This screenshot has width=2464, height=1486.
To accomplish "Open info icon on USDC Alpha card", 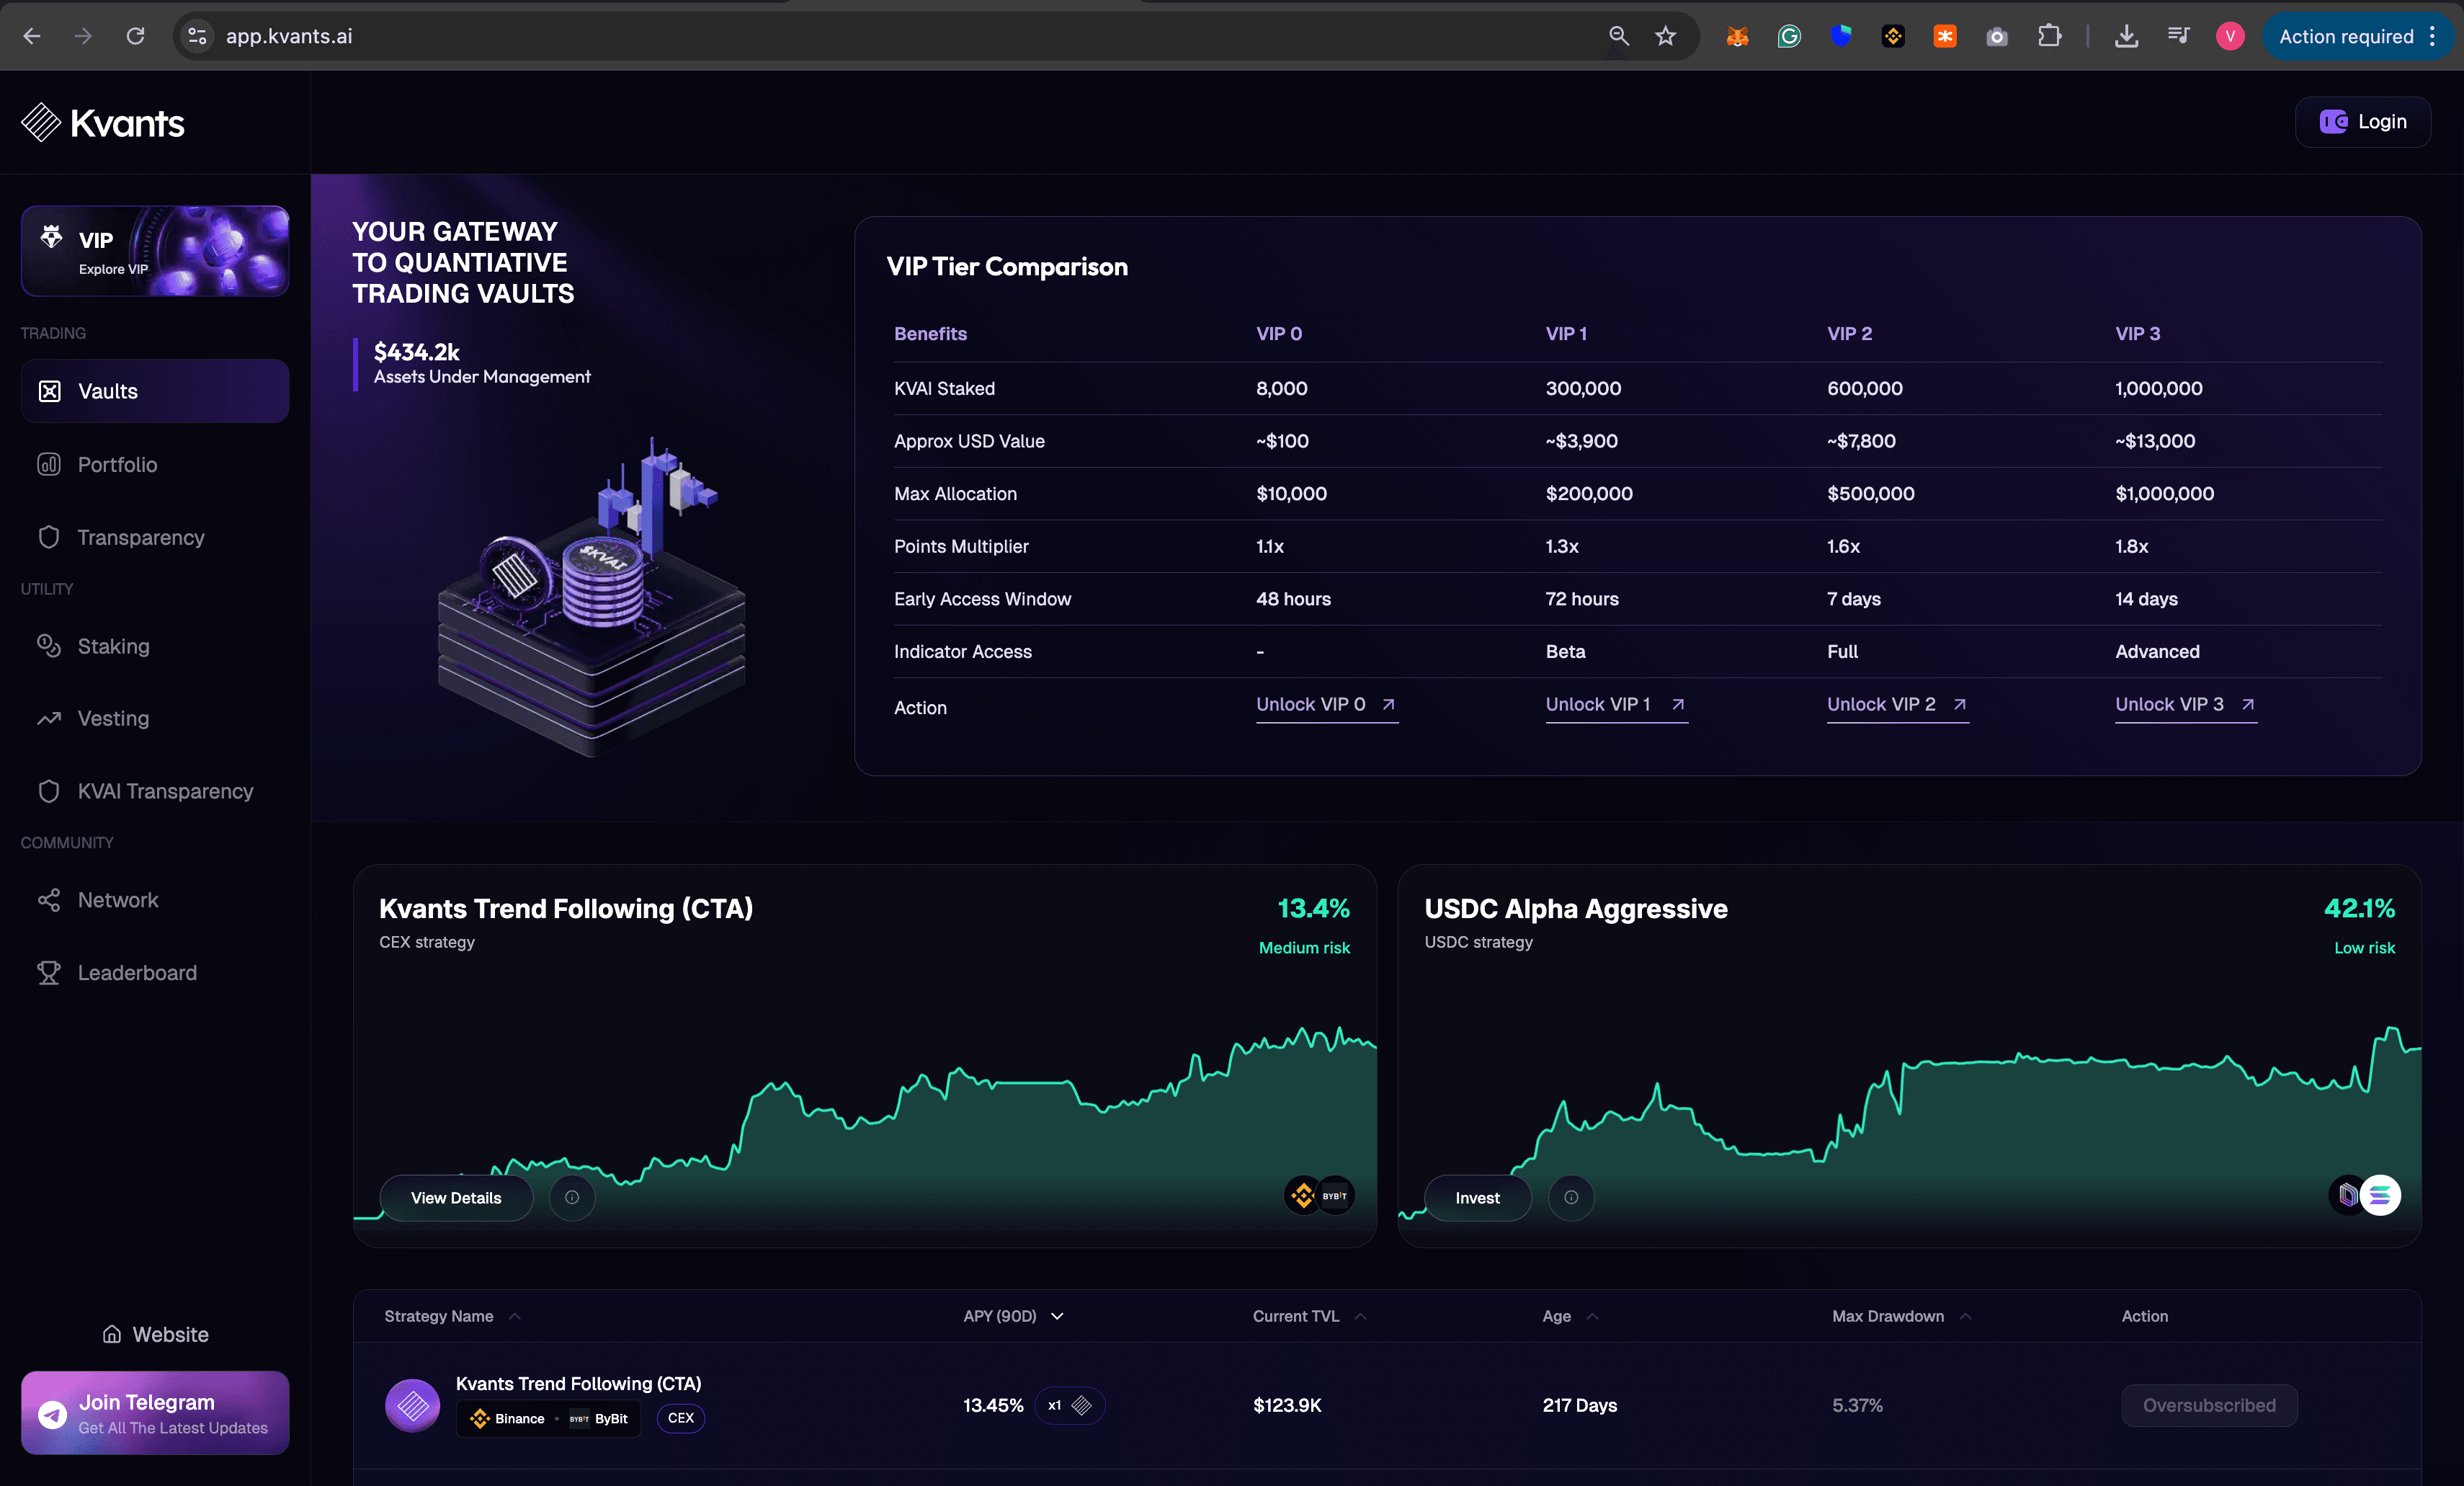I will [1571, 1197].
